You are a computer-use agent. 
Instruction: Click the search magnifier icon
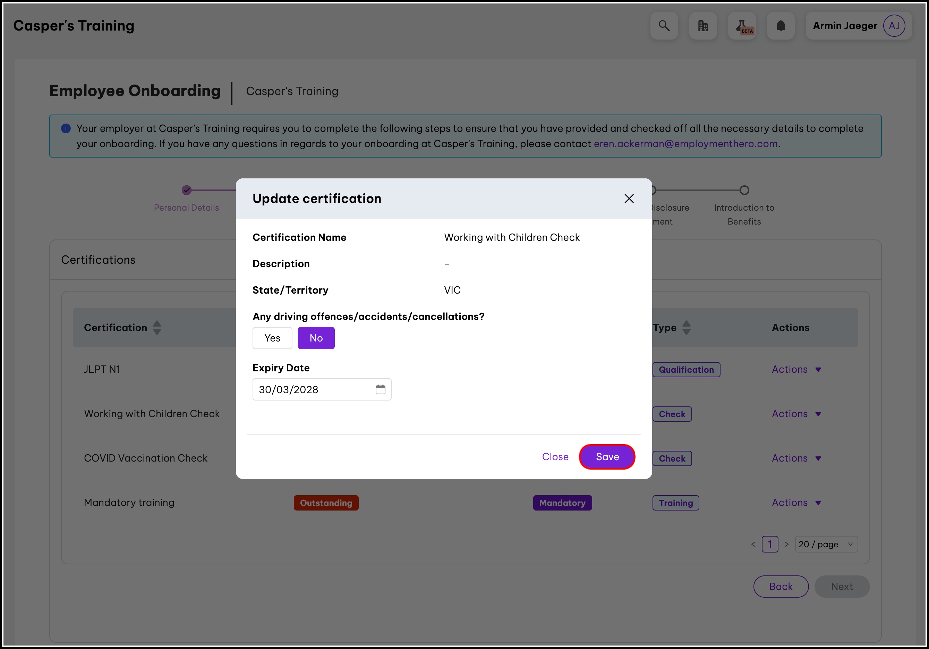664,26
